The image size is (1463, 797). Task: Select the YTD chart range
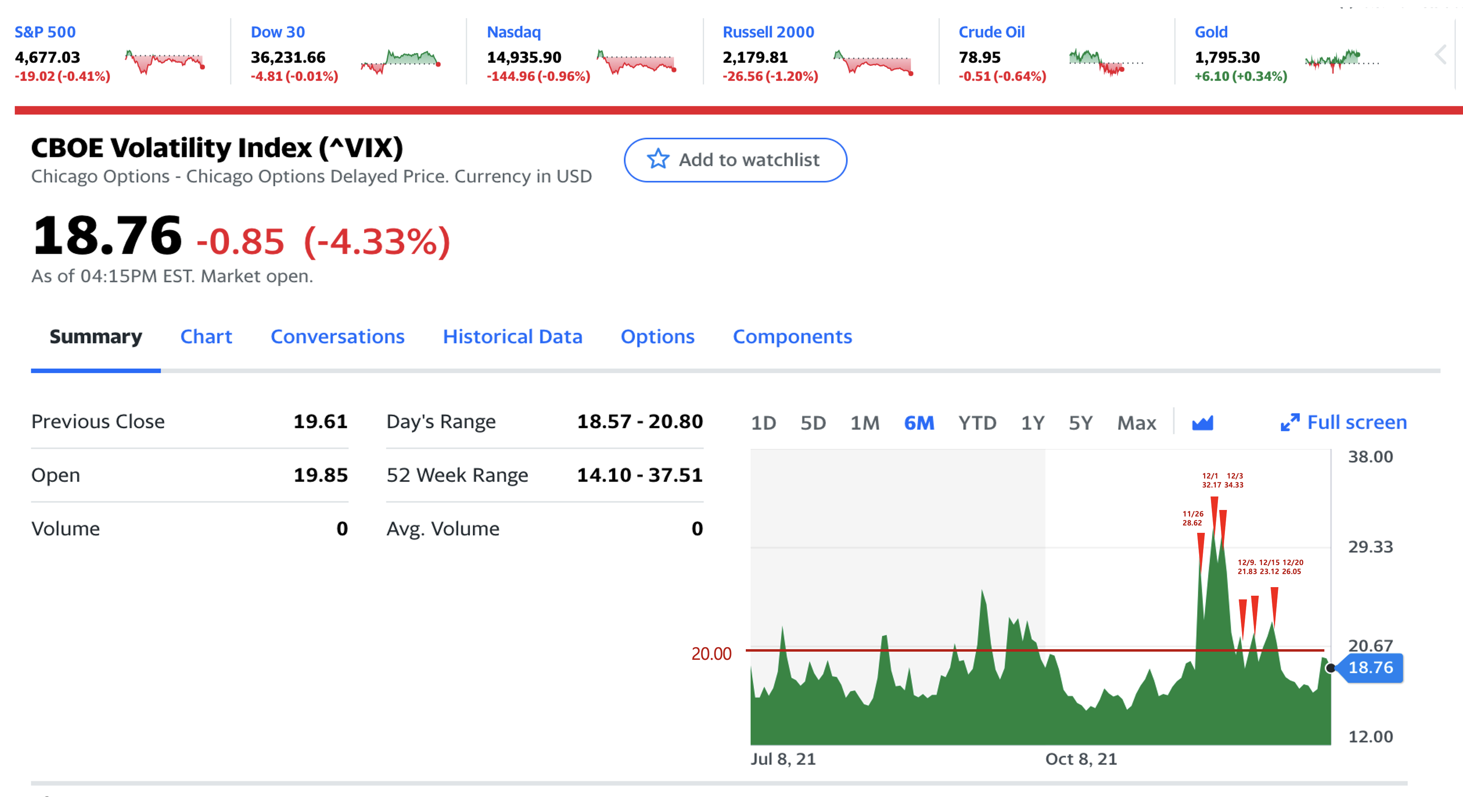coord(977,423)
